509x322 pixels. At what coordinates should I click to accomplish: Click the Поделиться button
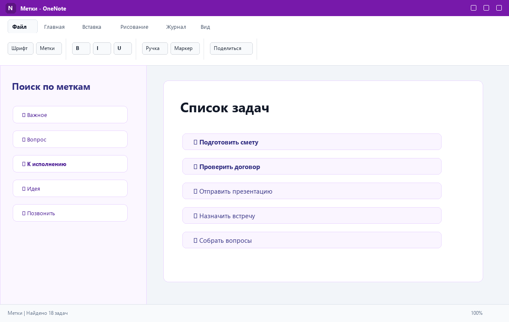click(231, 48)
